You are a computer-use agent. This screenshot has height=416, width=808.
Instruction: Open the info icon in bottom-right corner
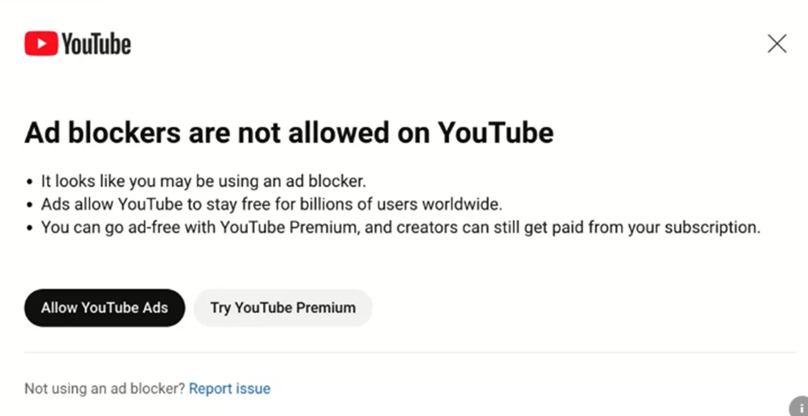click(x=800, y=407)
